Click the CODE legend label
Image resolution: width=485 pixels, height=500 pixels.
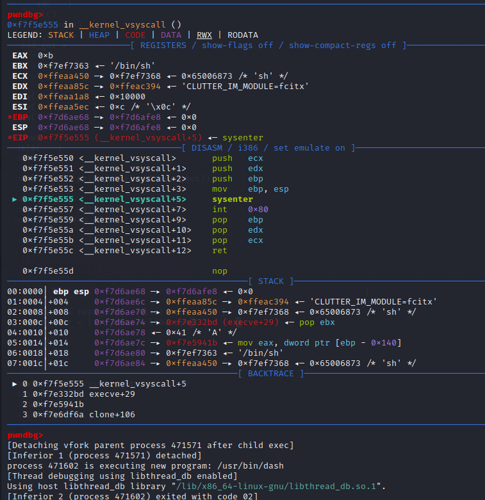point(135,35)
